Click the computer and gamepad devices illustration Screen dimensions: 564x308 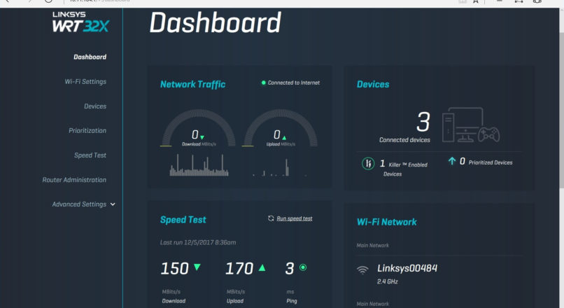[471, 125]
